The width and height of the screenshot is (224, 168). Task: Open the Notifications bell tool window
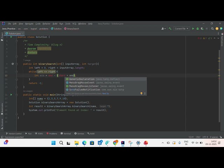click(222, 39)
